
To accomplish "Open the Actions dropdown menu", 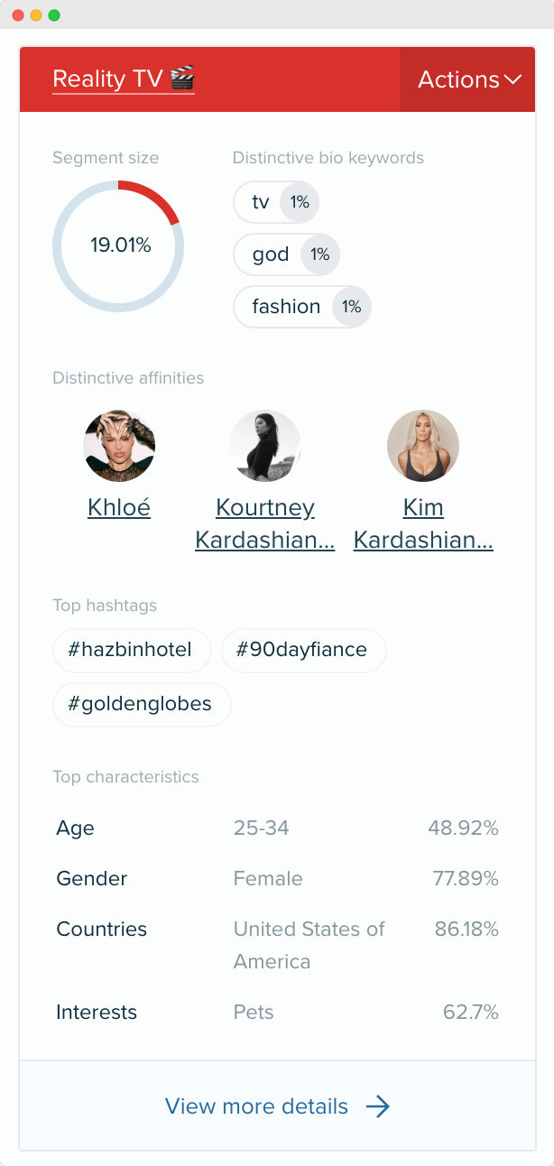I will (467, 79).
